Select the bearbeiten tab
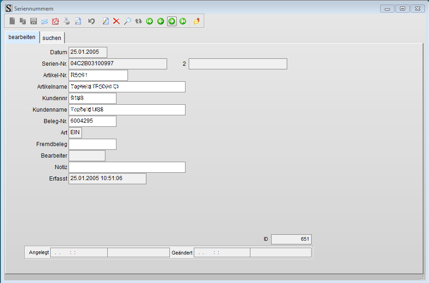The height and width of the screenshot is (283, 429). tap(22, 37)
